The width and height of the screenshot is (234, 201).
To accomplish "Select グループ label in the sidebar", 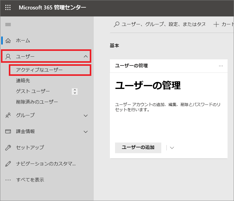I will pos(25,115).
